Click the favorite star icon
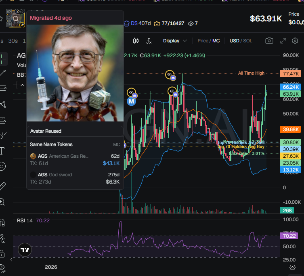The height and width of the screenshot is (276, 304). click(1, 19)
